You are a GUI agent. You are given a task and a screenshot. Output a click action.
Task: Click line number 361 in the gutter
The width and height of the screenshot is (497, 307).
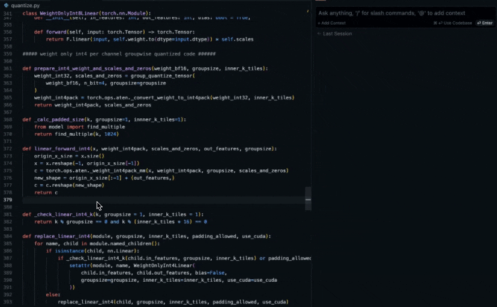pos(8,68)
